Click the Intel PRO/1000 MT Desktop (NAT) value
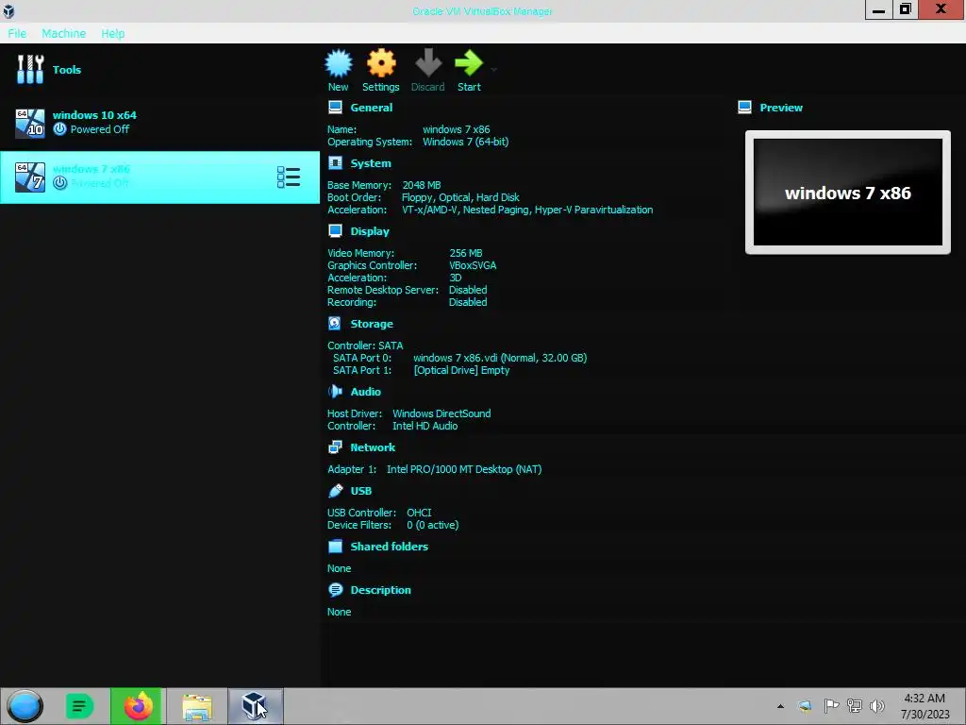The image size is (966, 725). (464, 469)
